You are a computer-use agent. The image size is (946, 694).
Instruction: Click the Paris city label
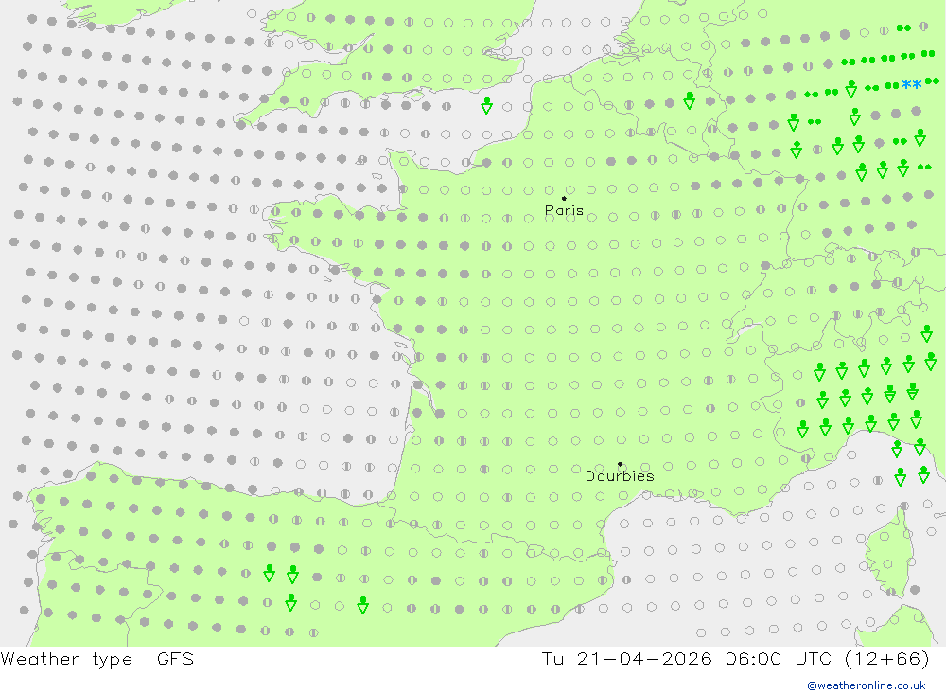tap(564, 210)
